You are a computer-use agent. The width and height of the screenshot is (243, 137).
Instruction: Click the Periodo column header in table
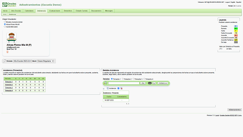click(x=8, y=79)
